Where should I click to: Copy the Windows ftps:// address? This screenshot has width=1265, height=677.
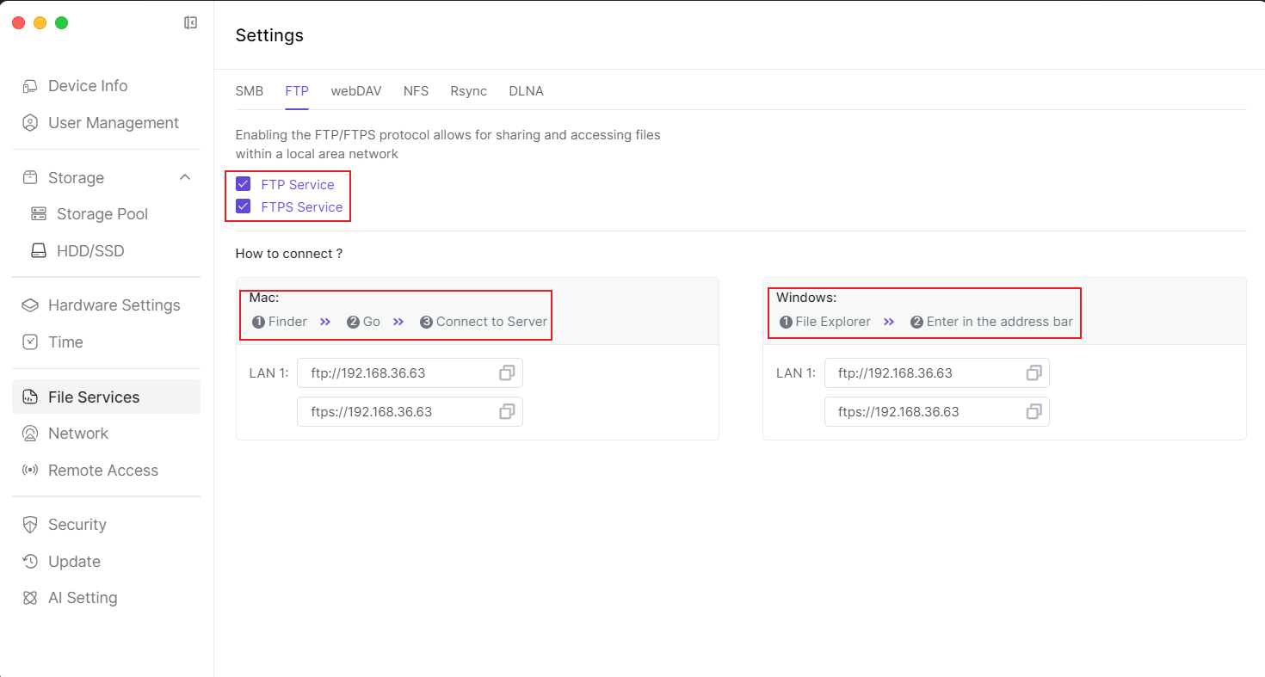click(x=1034, y=412)
